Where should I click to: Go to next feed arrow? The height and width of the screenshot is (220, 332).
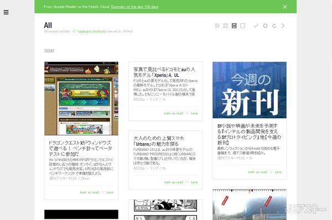(x=283, y=26)
